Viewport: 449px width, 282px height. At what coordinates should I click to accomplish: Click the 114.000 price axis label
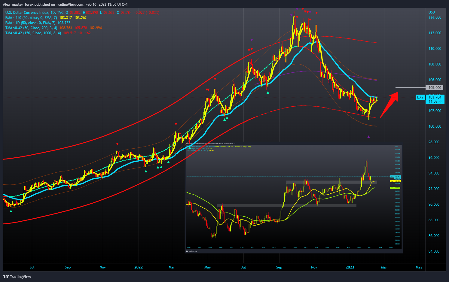point(435,17)
